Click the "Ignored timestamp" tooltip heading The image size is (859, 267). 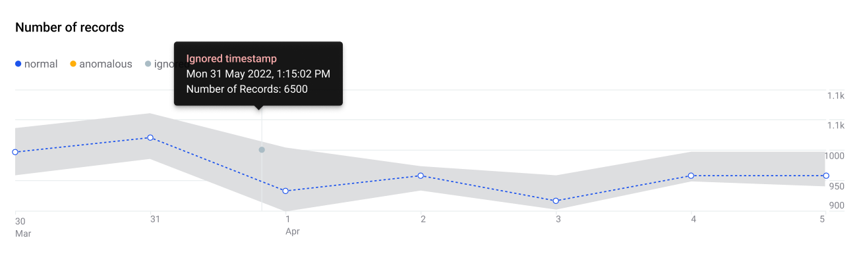[231, 59]
